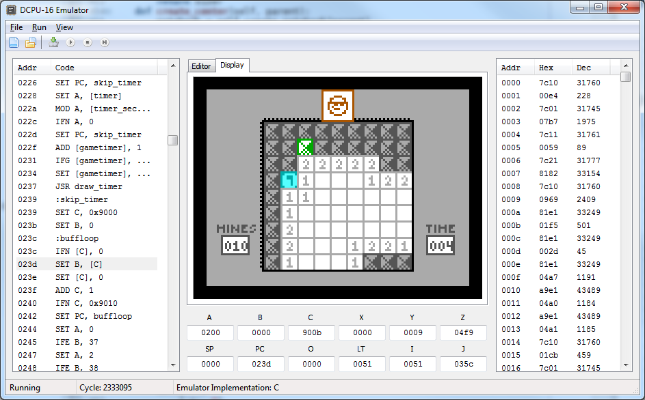Click register A value field 0200
The width and height of the screenshot is (645, 400).
[210, 332]
